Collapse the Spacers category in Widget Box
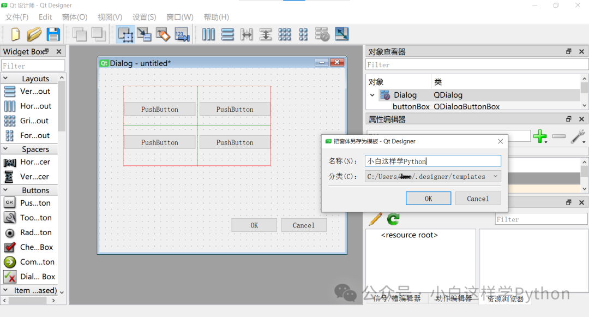 point(5,149)
